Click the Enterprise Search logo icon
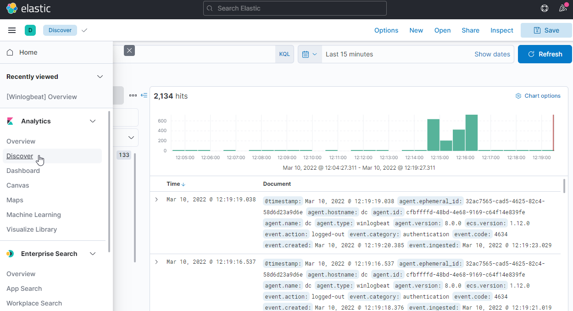Image resolution: width=573 pixels, height=311 pixels. pyautogui.click(x=10, y=254)
